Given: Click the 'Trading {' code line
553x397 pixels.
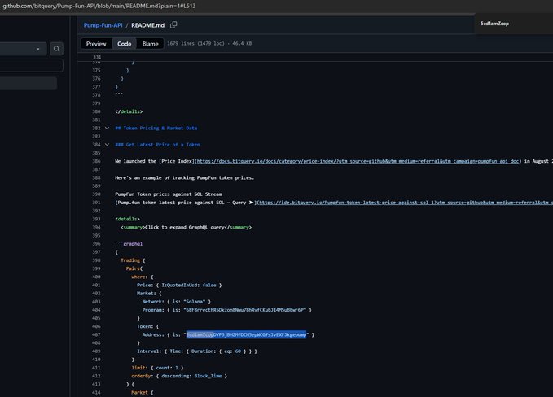Looking at the screenshot, I should click(133, 260).
